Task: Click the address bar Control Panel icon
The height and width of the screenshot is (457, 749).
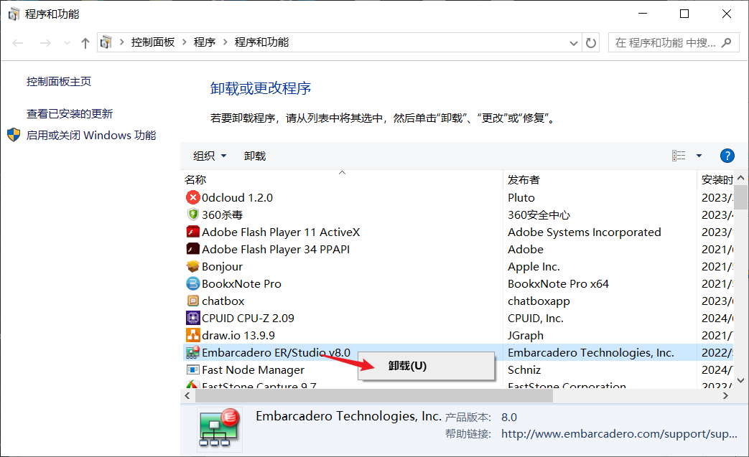Action: [x=106, y=42]
